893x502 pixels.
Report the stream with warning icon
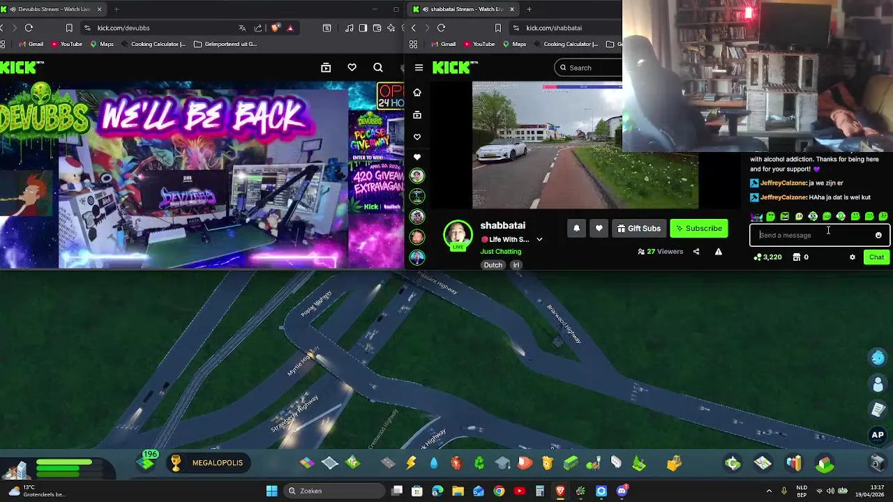tap(718, 252)
